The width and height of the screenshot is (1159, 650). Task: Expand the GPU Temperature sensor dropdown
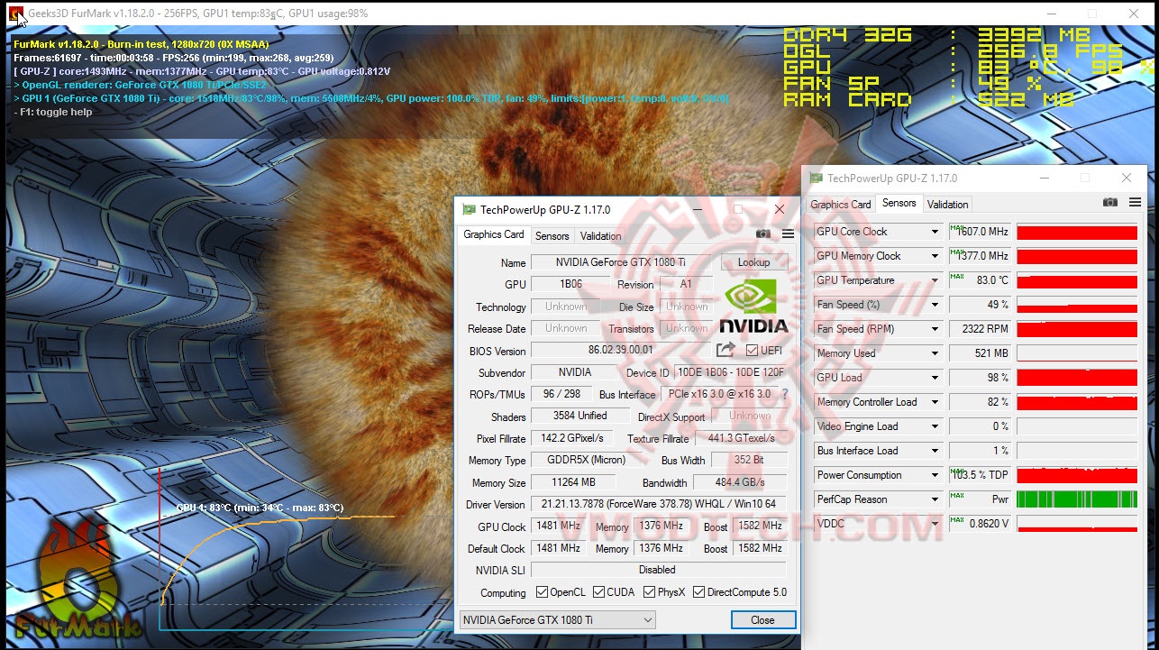(x=935, y=280)
